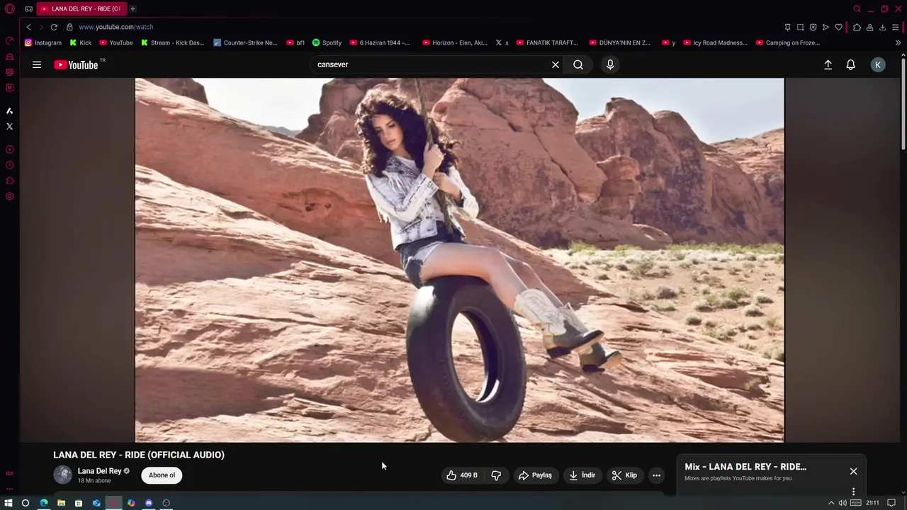The height and width of the screenshot is (510, 907).
Task: Click the address bar URL youtube.com/watch
Action: tap(116, 27)
